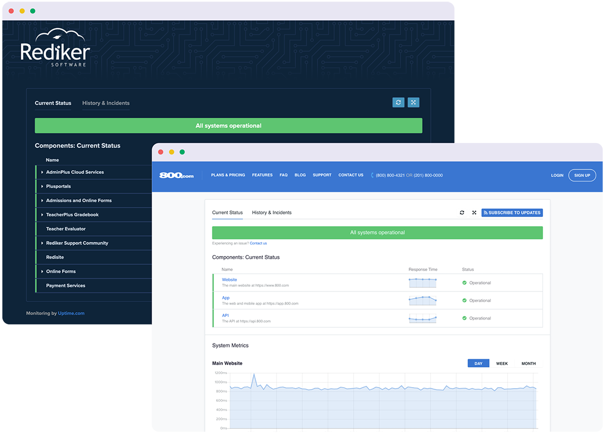Image resolution: width=604 pixels, height=434 pixels.
Task: Click All systems operational banner on 800.com page
Action: point(378,233)
